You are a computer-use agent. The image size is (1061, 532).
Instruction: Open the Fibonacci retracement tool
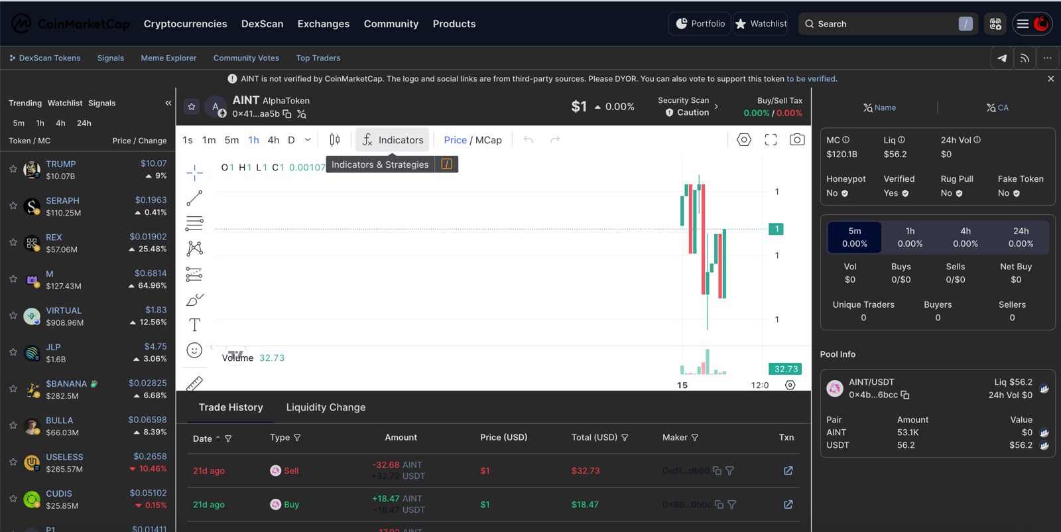pyautogui.click(x=194, y=223)
